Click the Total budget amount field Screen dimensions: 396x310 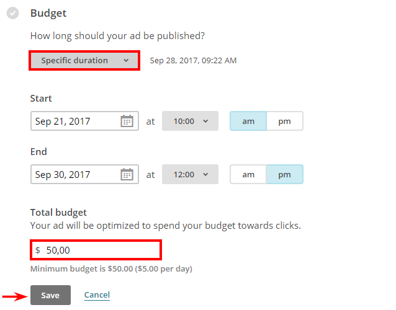[x=96, y=250]
